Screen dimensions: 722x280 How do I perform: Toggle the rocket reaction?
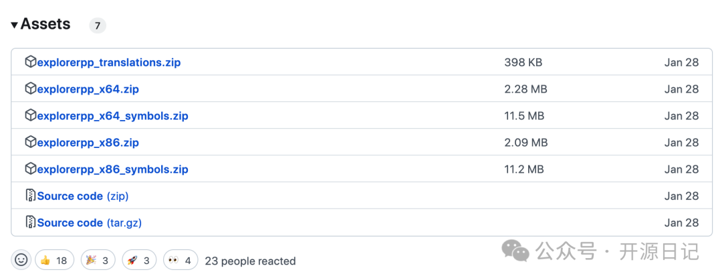139,260
